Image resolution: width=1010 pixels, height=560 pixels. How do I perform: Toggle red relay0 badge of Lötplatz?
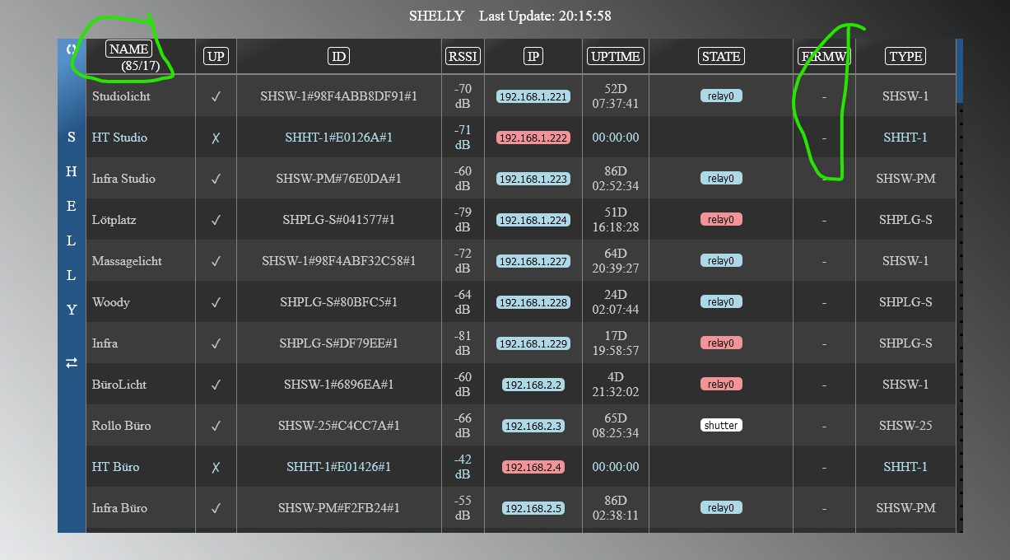721,220
